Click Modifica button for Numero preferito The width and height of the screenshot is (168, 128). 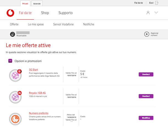tap(146, 118)
